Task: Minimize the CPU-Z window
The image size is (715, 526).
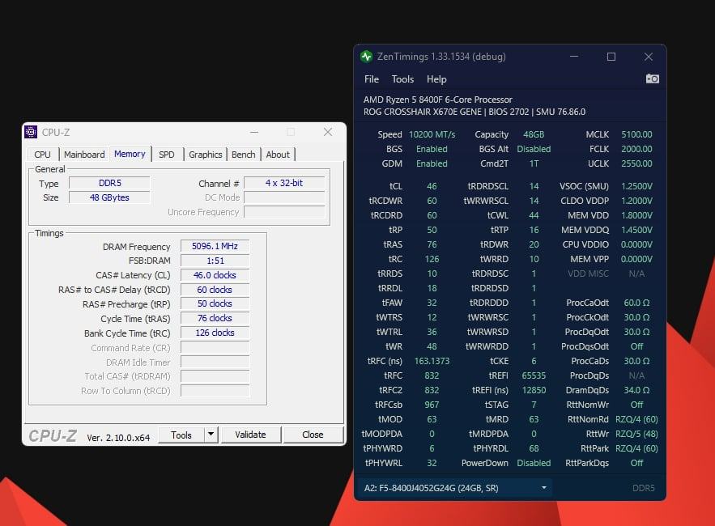Action: coord(254,132)
